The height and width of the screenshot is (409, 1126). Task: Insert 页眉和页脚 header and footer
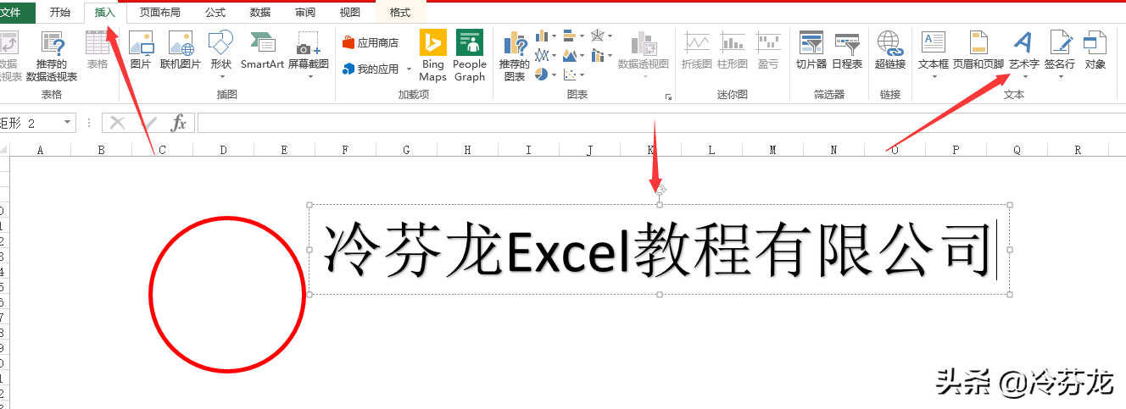(x=978, y=51)
